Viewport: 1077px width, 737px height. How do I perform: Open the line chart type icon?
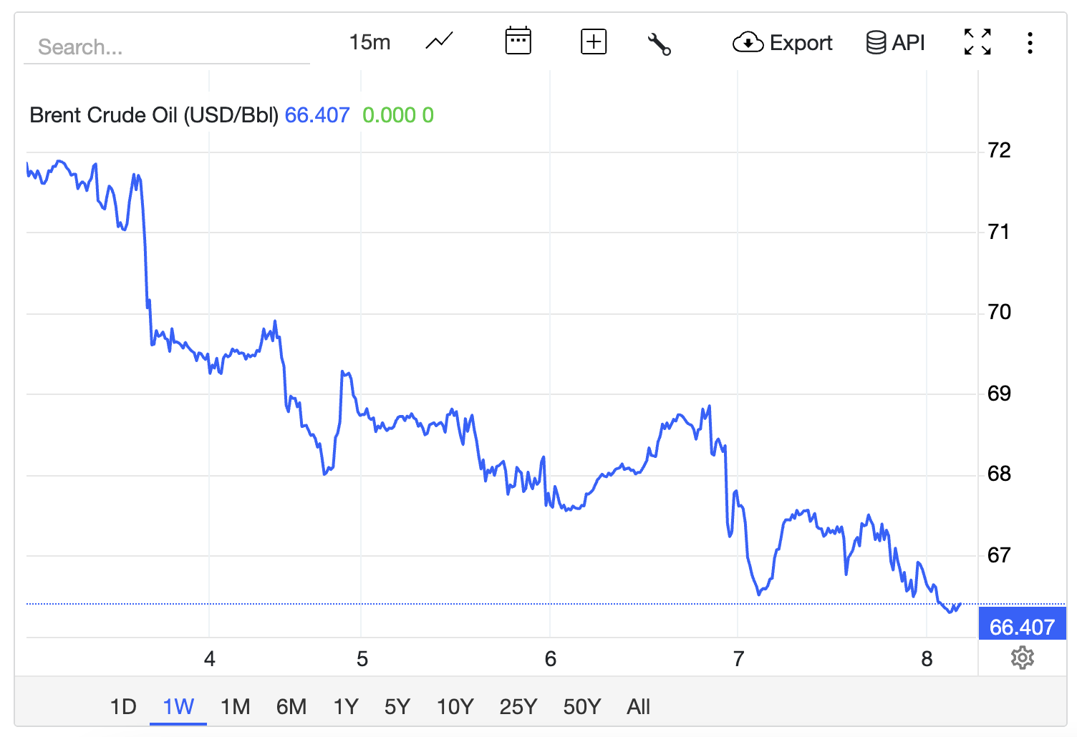point(439,42)
